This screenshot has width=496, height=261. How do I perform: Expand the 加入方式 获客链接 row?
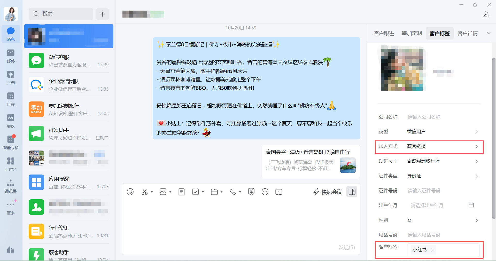pos(429,147)
